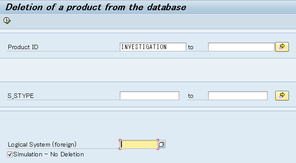Screen dimensions: 296x163
Task: Click the Logical System (foreign) label
Action: [x=42, y=145]
